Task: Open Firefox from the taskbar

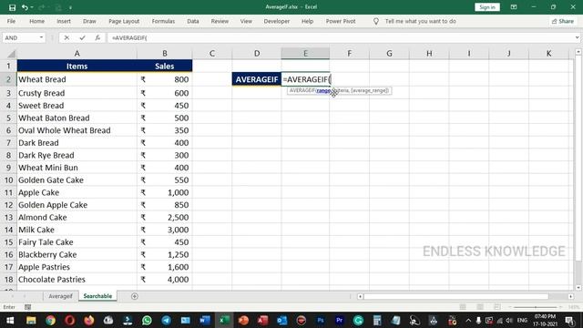Action: [89, 320]
